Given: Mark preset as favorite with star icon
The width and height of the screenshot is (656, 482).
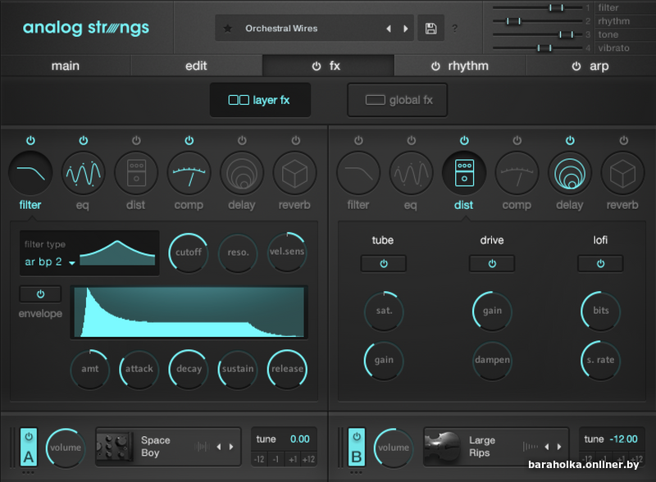Looking at the screenshot, I should 228,29.
